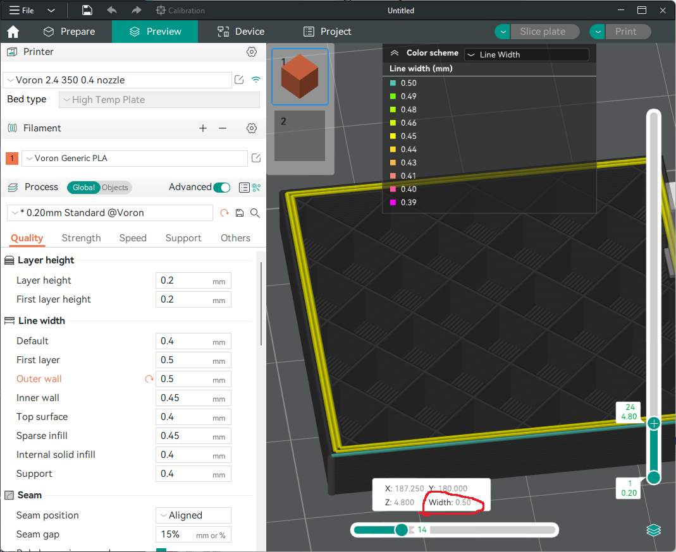The image size is (676, 552).
Task: Open printer settings gear
Action: pyautogui.click(x=251, y=52)
